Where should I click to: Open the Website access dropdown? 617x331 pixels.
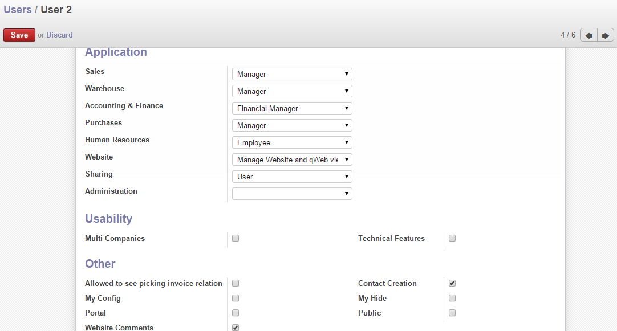point(291,160)
